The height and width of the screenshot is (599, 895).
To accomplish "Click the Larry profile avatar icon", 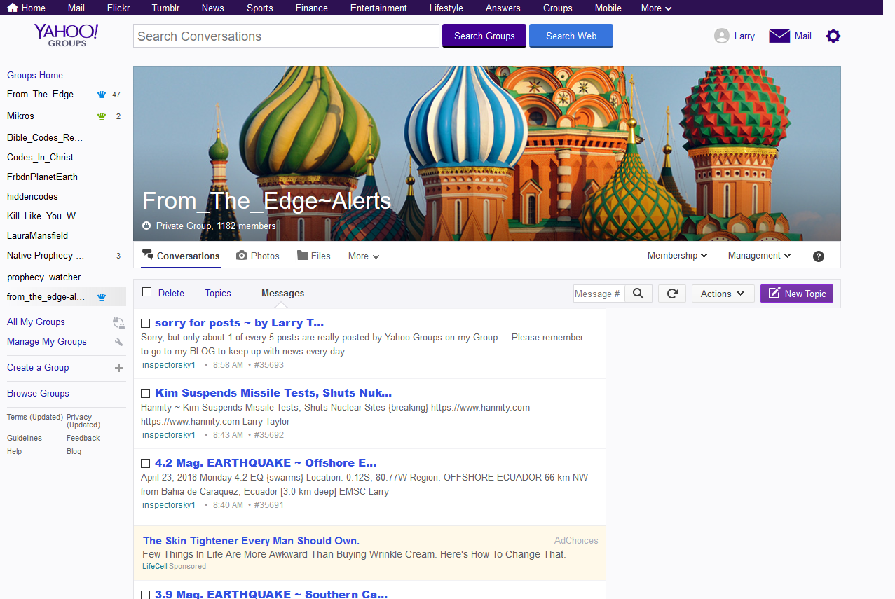I will (721, 36).
